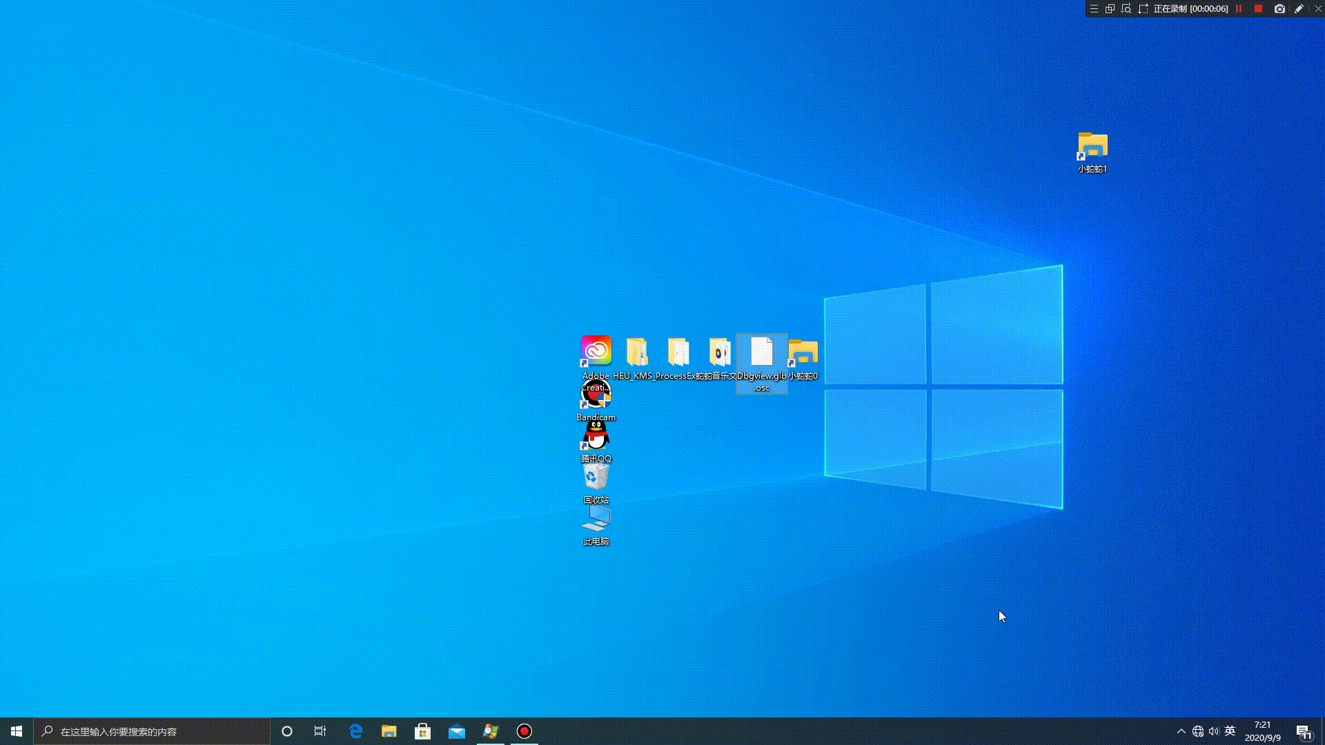Open notification center with 11 badge
Screen dimensions: 1325x745
coord(1303,732)
